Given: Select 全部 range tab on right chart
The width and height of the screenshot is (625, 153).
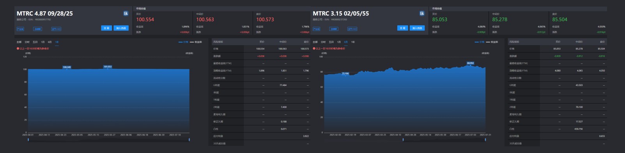Looking at the screenshot, I should (315, 42).
